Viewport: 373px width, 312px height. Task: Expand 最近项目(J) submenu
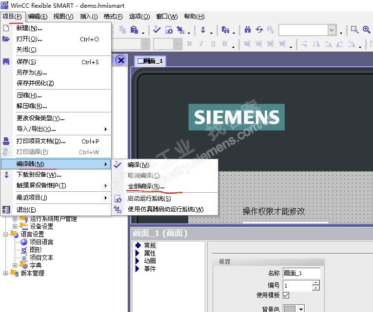(x=56, y=198)
